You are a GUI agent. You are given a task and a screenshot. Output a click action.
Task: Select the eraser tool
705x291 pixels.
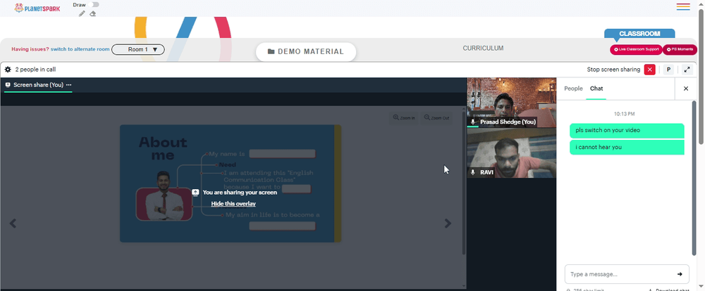click(92, 13)
